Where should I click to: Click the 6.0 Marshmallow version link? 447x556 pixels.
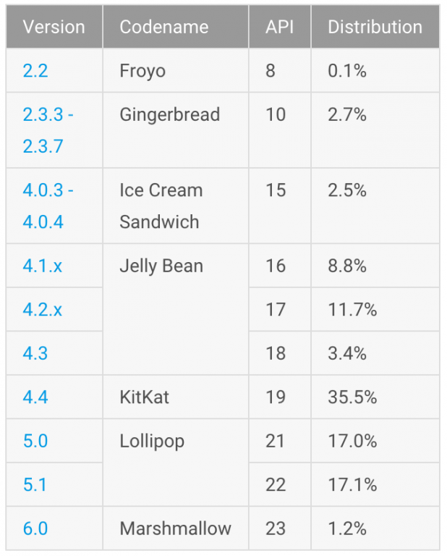pyautogui.click(x=35, y=528)
